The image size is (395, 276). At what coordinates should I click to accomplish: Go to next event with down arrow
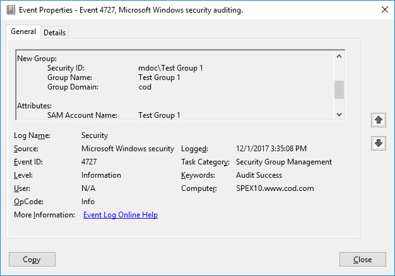379,143
